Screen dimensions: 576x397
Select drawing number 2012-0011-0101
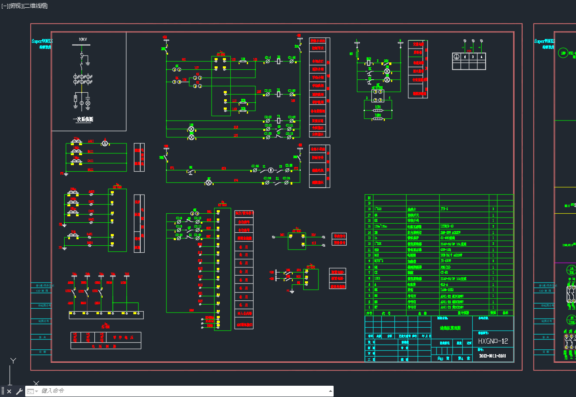click(493, 356)
